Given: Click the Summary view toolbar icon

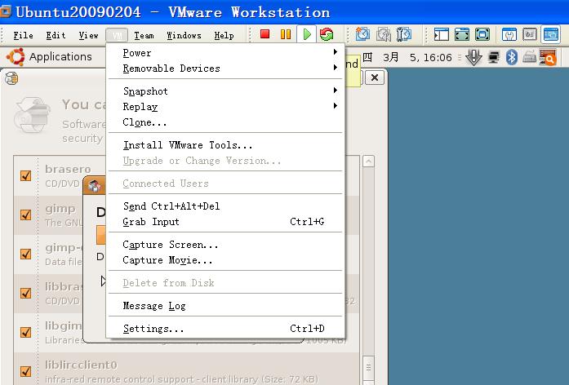Looking at the screenshot, I should click(509, 35).
